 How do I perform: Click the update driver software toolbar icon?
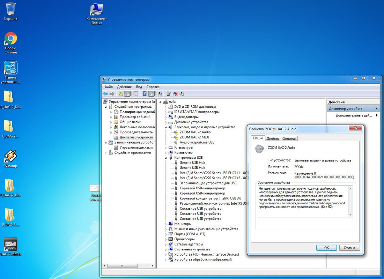point(169,94)
